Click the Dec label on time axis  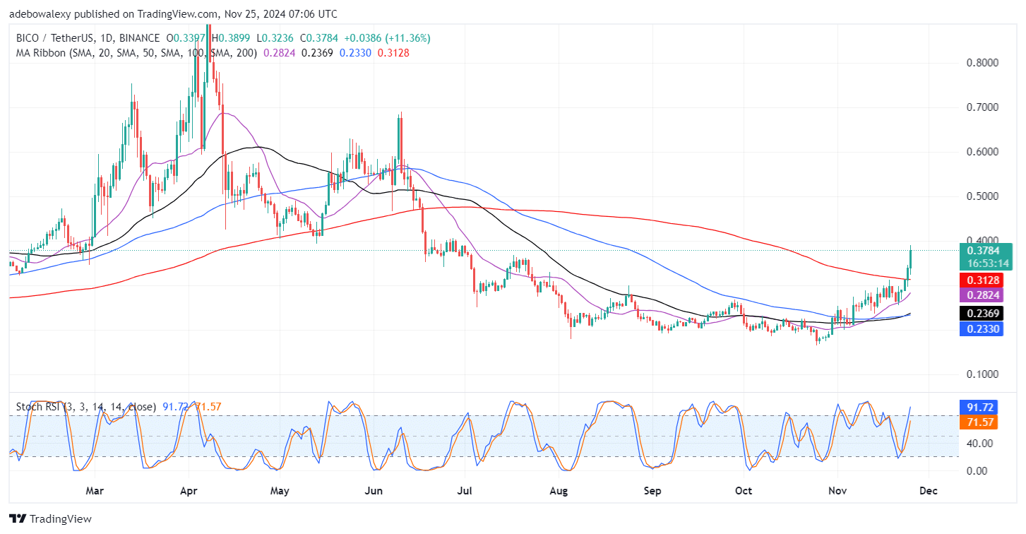coord(929,490)
